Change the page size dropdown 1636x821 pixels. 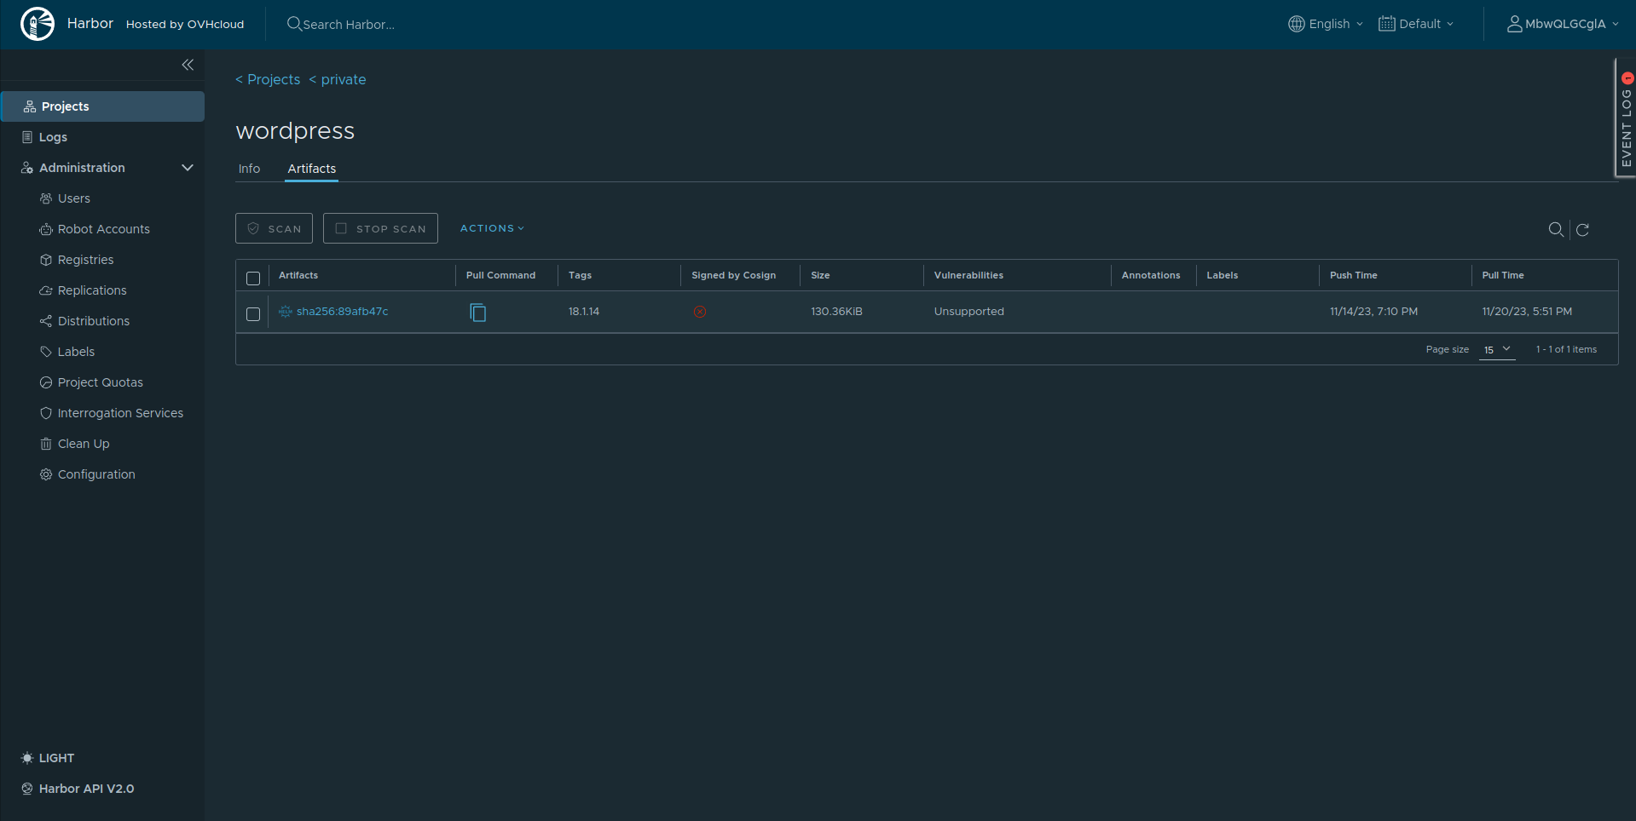point(1496,349)
